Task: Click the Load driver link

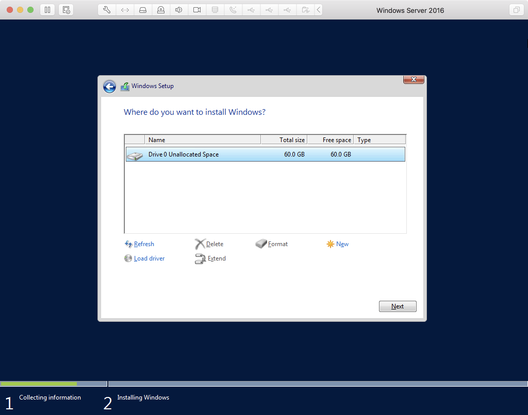Action: 149,258
